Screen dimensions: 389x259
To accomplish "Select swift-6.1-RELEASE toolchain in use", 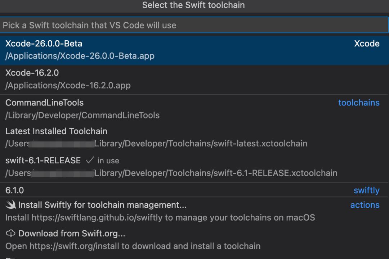I will tap(194, 167).
